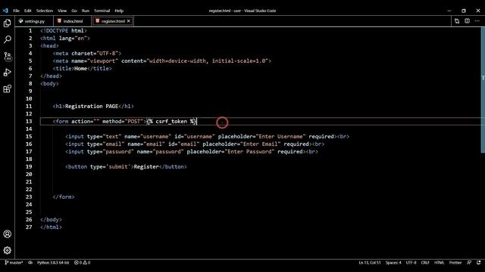Close the register.html tab
485x272 pixels.
click(x=129, y=21)
